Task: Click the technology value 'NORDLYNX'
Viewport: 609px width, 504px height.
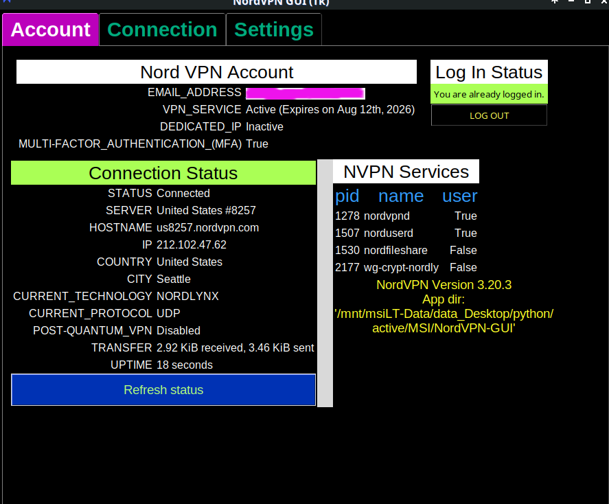Action: click(x=187, y=296)
